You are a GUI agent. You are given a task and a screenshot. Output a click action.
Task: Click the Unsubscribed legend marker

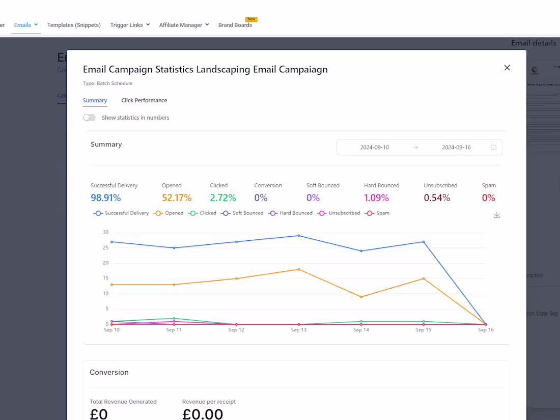pyautogui.click(x=322, y=213)
